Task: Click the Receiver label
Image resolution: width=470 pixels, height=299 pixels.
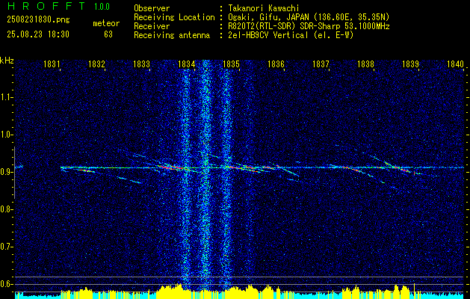Action: coord(152,26)
